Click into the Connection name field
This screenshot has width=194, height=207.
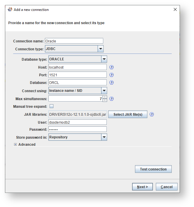point(74,41)
